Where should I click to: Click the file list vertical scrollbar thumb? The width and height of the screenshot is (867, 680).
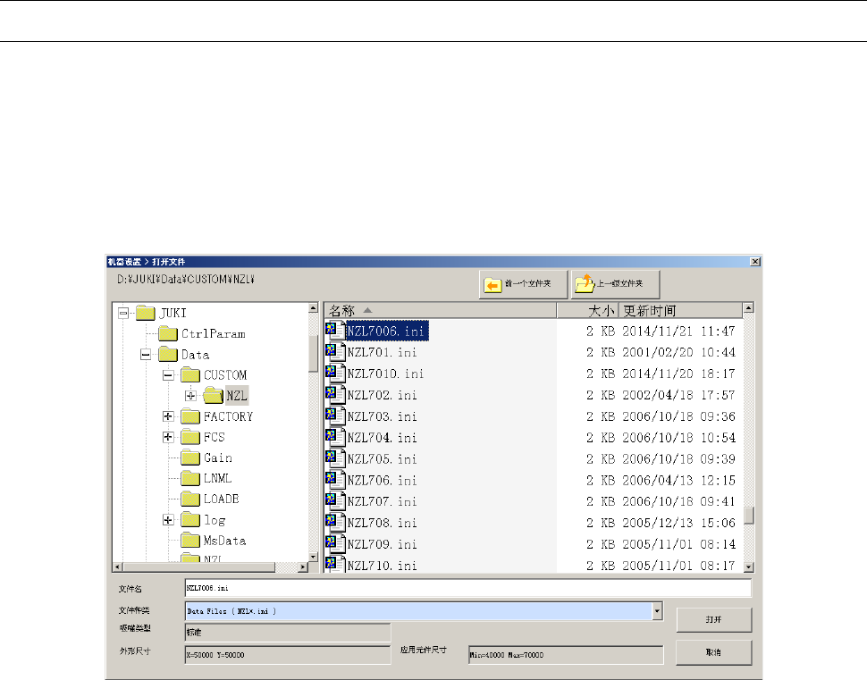tap(749, 516)
